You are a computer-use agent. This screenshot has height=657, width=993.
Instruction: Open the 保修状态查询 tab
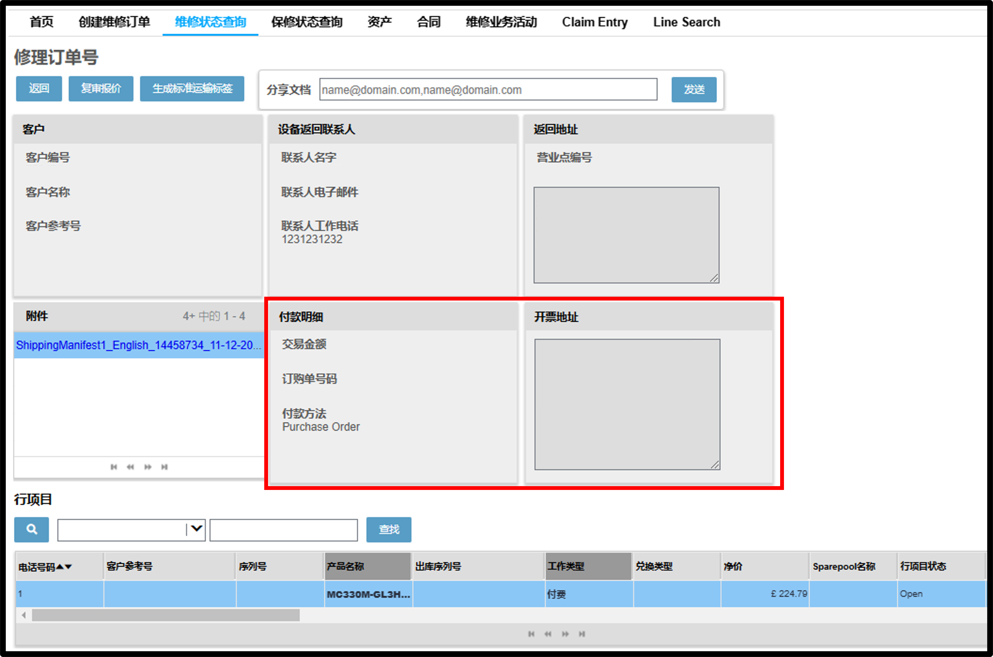point(307,22)
